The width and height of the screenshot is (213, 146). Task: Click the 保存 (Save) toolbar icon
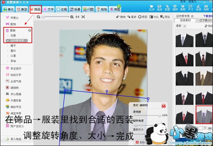159,7
